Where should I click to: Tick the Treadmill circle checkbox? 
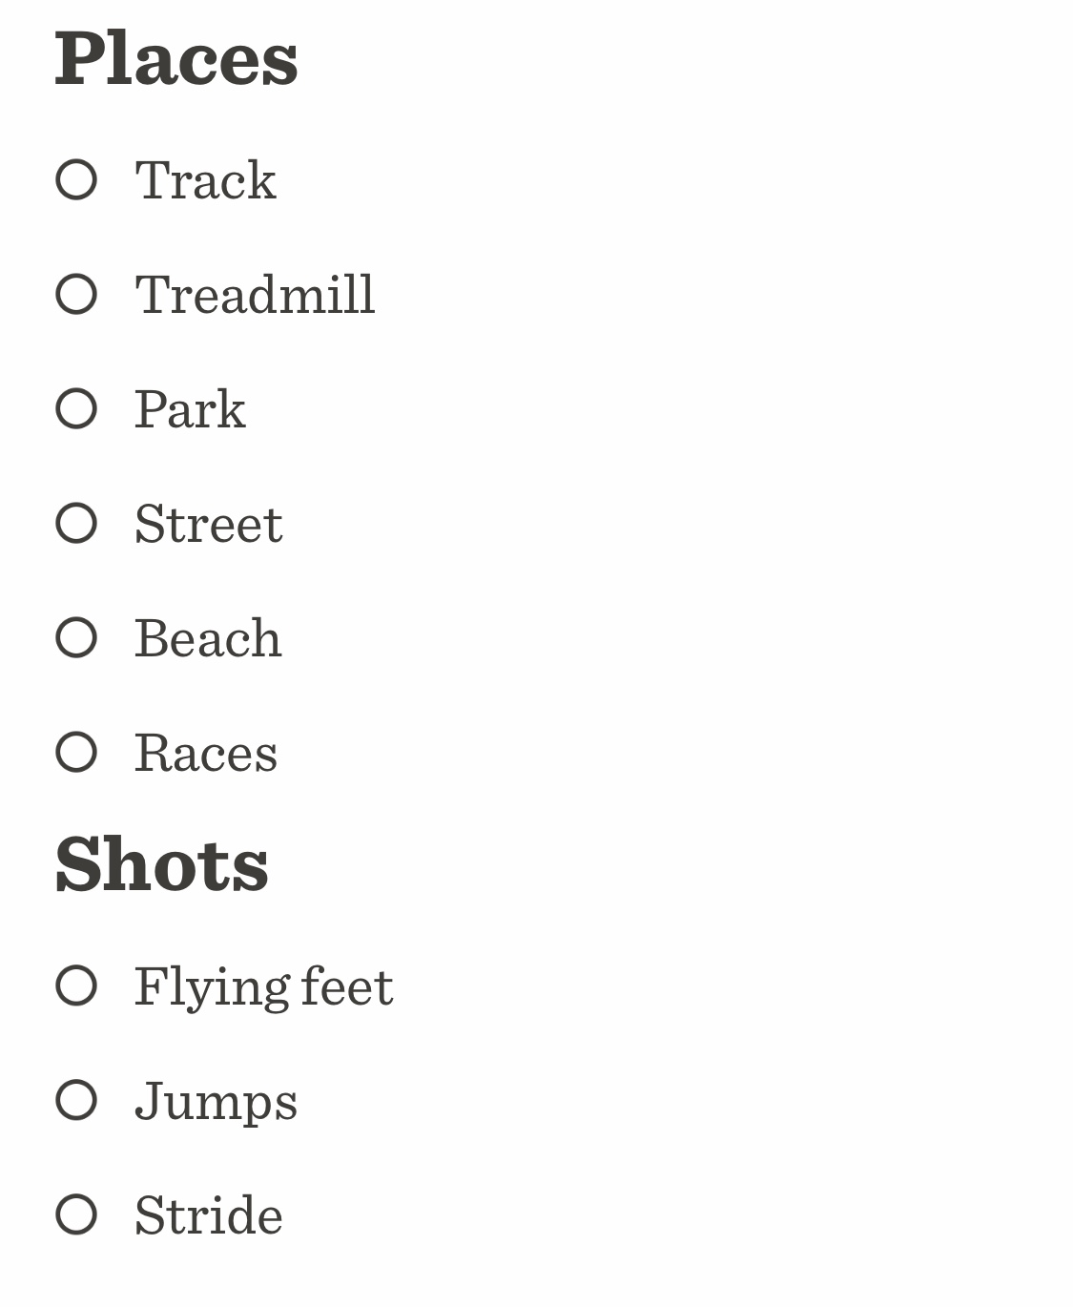click(76, 294)
